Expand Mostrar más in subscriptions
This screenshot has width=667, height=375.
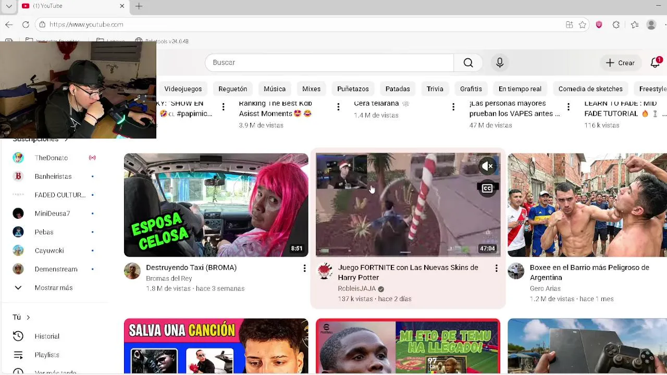click(54, 287)
